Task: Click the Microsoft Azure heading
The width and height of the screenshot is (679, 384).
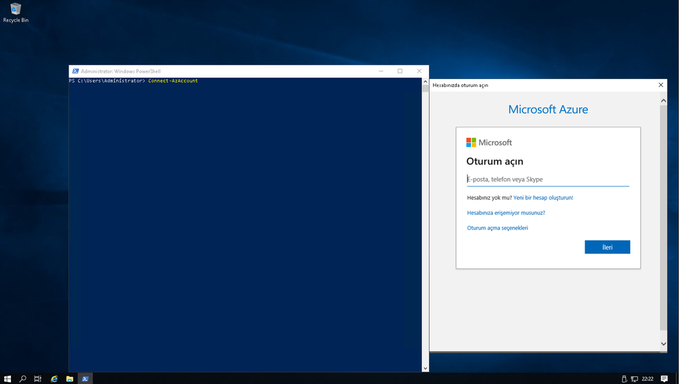Action: pyautogui.click(x=548, y=109)
